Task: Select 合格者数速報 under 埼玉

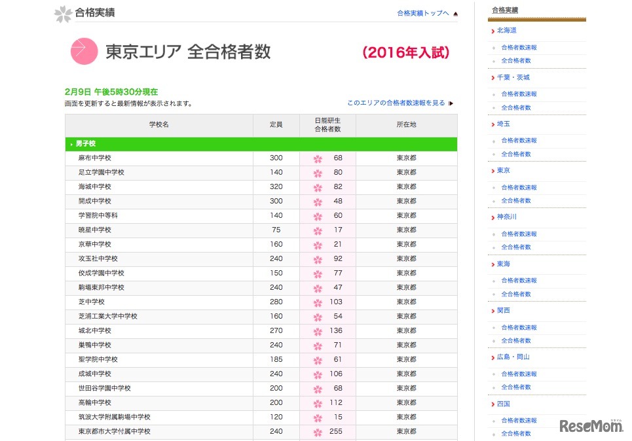Action: (x=519, y=141)
